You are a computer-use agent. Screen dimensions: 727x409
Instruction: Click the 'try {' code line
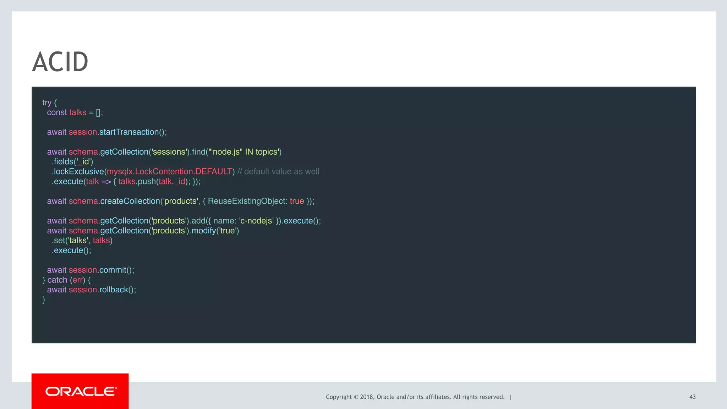pos(49,103)
